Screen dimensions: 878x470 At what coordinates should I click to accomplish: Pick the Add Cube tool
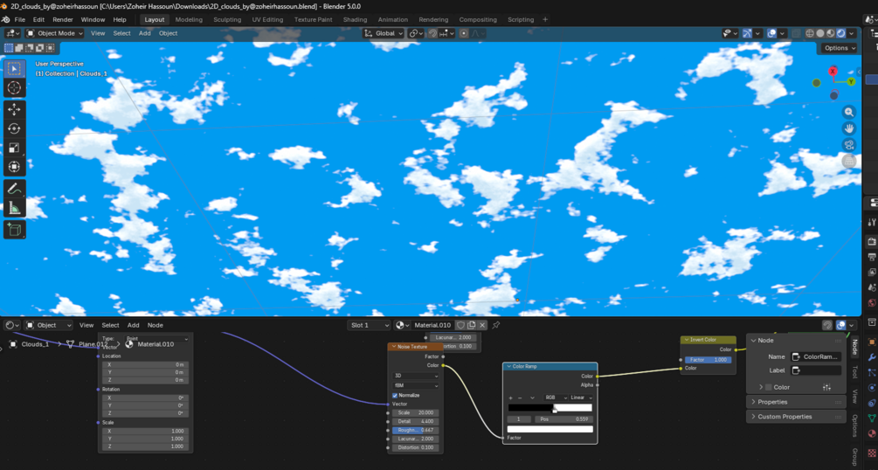[x=15, y=230]
